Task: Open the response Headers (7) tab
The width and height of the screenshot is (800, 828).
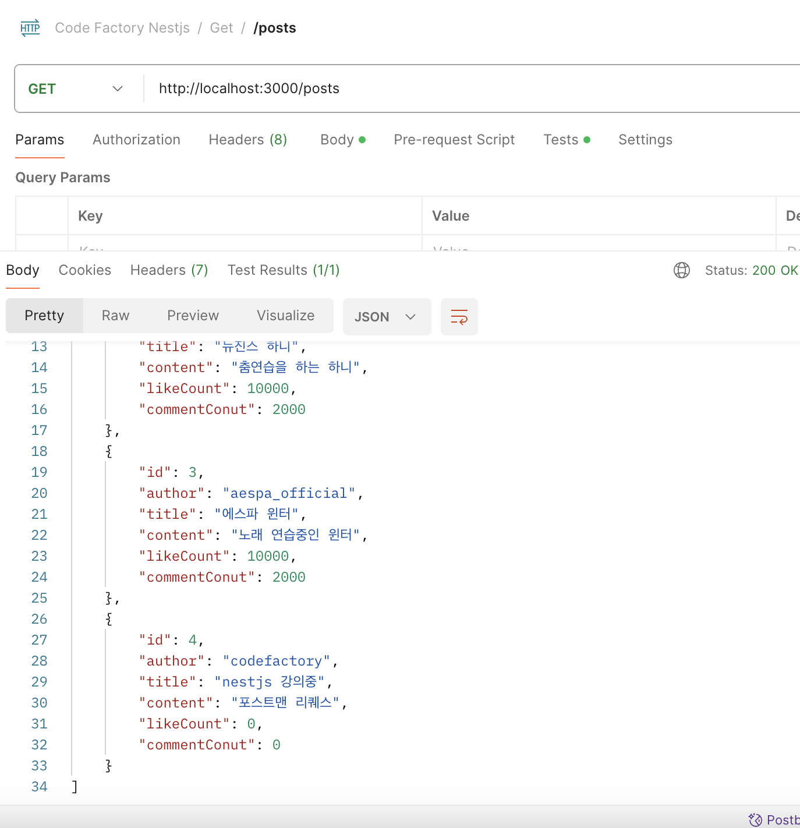Action: point(169,270)
